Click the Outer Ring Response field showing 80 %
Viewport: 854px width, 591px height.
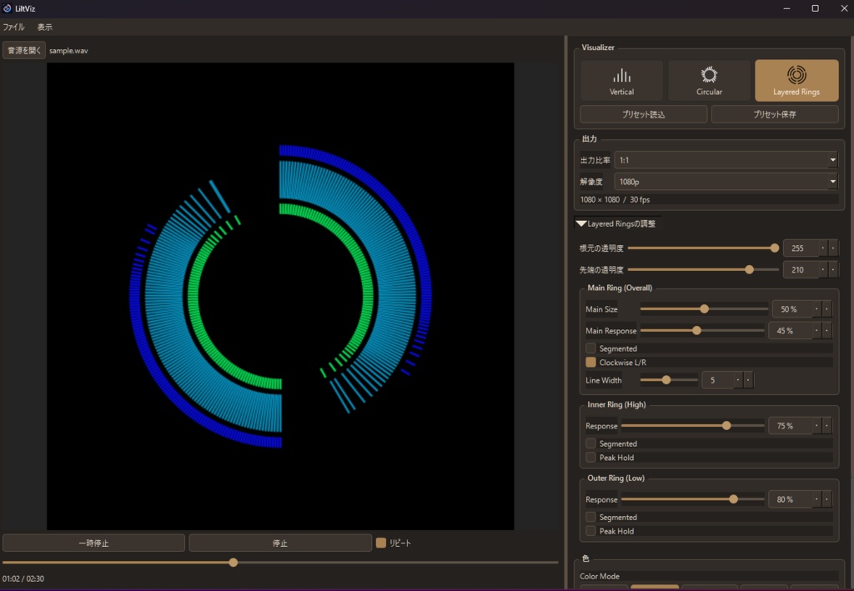(790, 499)
